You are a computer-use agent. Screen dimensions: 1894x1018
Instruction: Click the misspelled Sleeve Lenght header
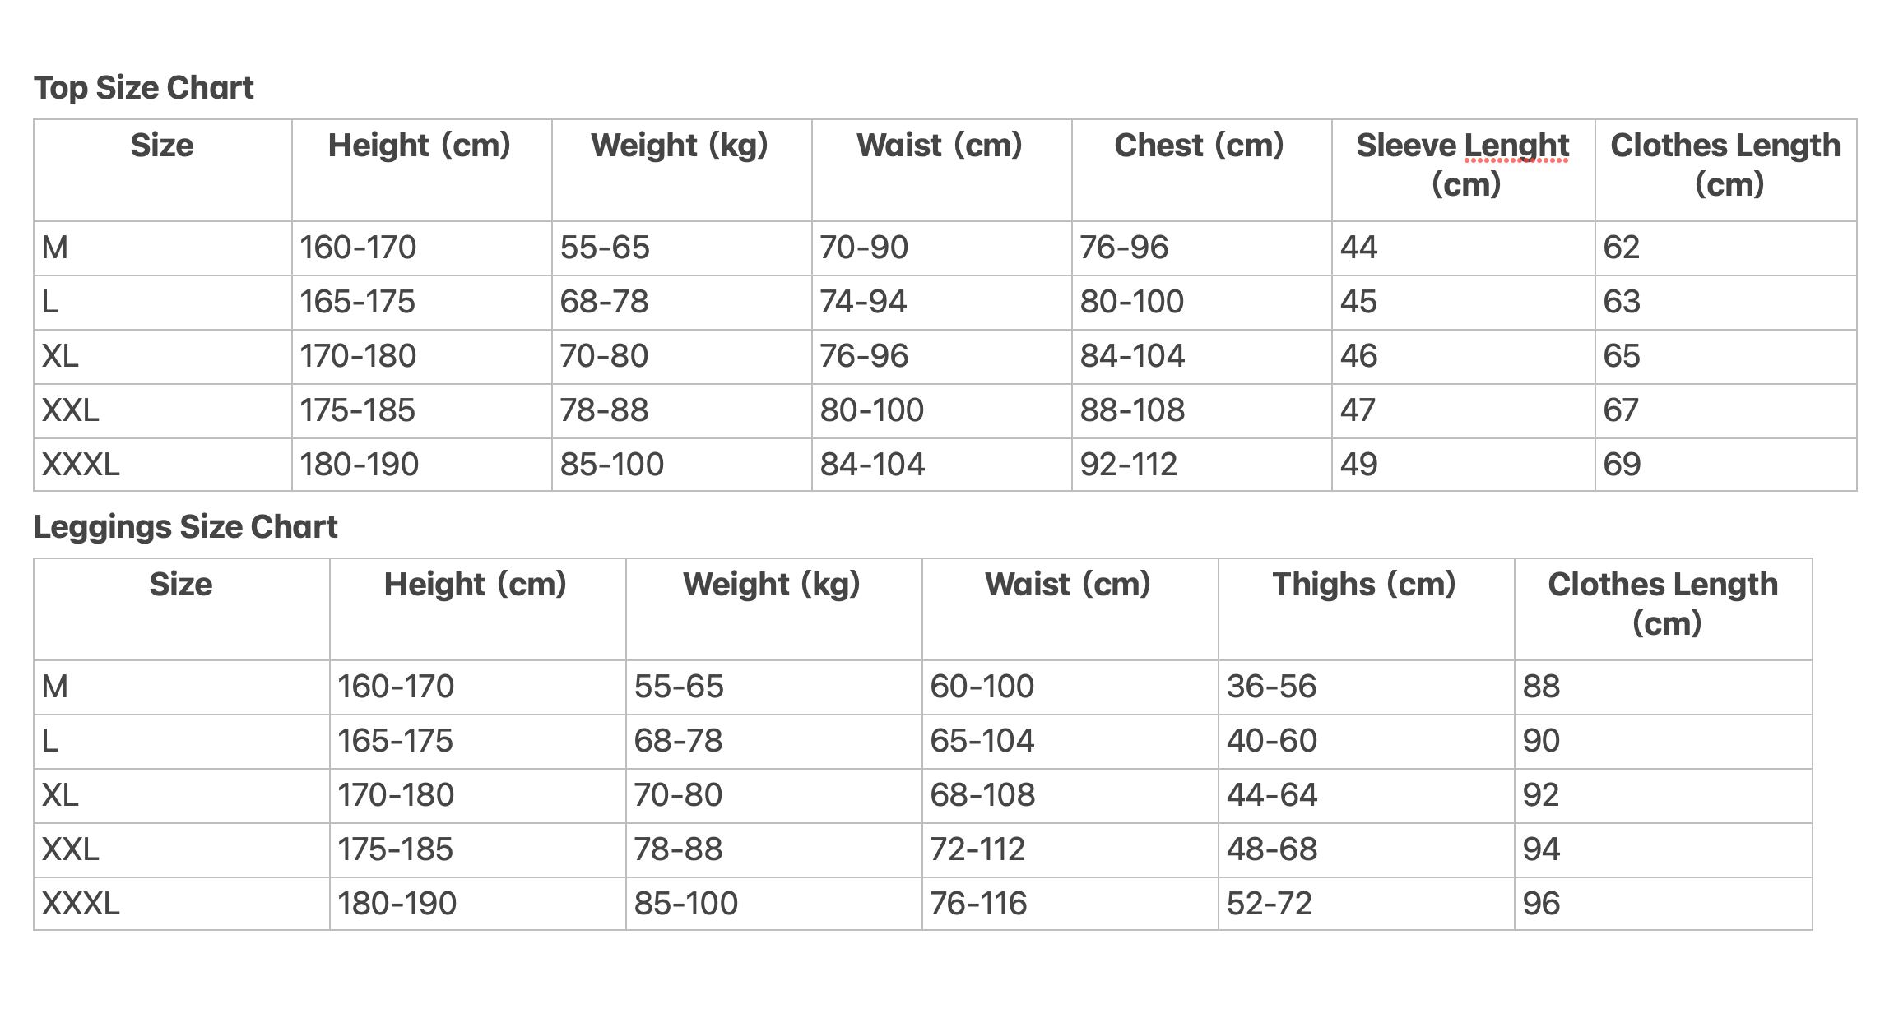[x=1463, y=146]
